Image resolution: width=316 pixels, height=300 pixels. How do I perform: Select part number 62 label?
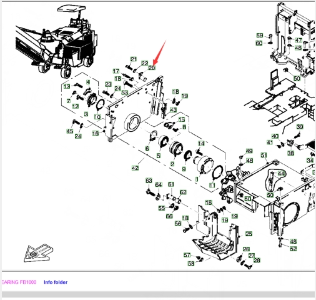pyautogui.click(x=183, y=192)
